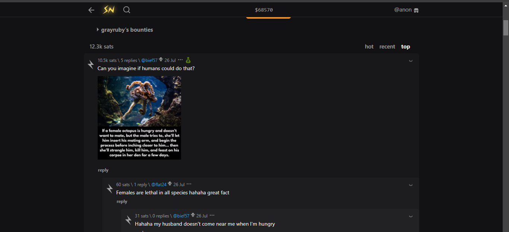Zap the @flat24 comment's lightning bolt
This screenshot has width=509, height=232.
(x=110, y=189)
